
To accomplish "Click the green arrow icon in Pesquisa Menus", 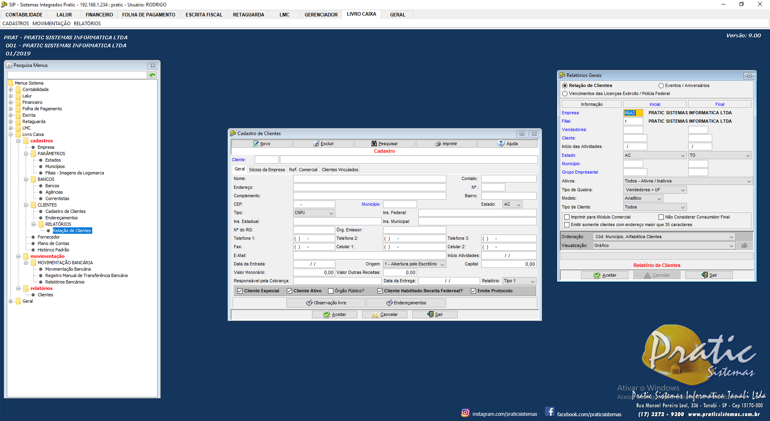I will pyautogui.click(x=152, y=75).
